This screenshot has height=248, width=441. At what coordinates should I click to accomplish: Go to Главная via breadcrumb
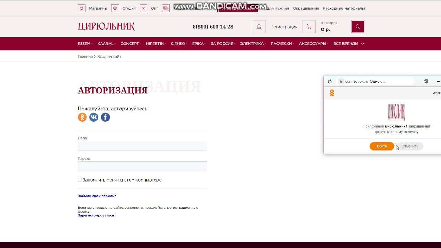pos(85,56)
